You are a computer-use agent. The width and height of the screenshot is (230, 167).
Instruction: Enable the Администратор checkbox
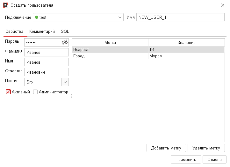35,92
